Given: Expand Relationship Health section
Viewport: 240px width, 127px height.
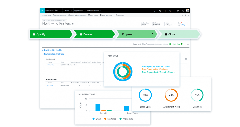Looking at the screenshot, I should [x=52, y=50].
